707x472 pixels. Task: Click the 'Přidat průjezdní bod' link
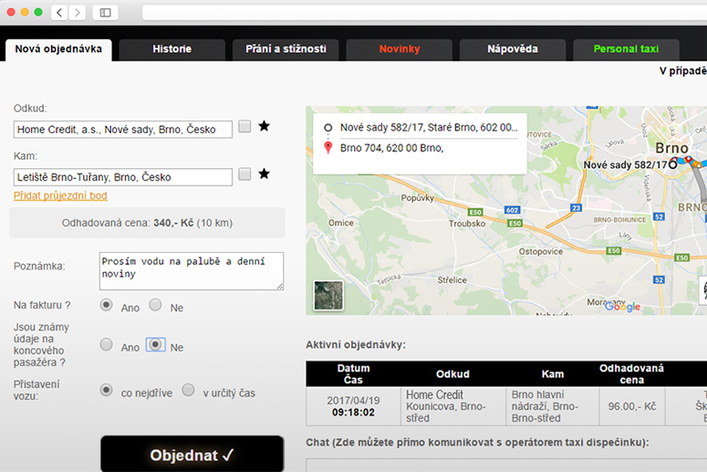pyautogui.click(x=60, y=195)
